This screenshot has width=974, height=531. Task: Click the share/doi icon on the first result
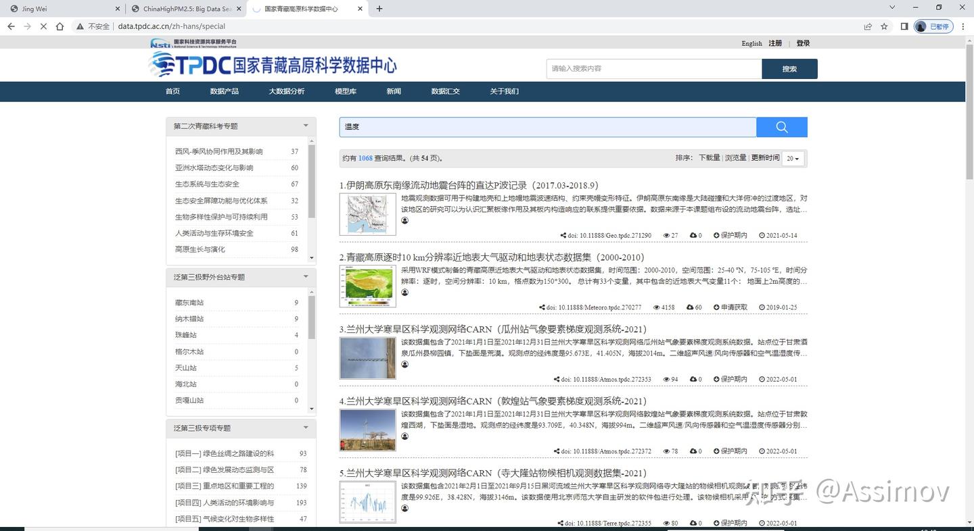[x=563, y=235]
